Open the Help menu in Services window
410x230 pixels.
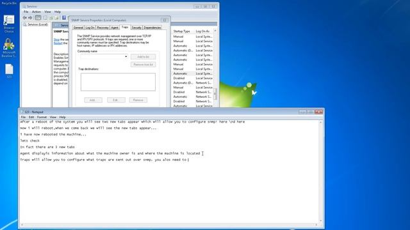[58, 11]
